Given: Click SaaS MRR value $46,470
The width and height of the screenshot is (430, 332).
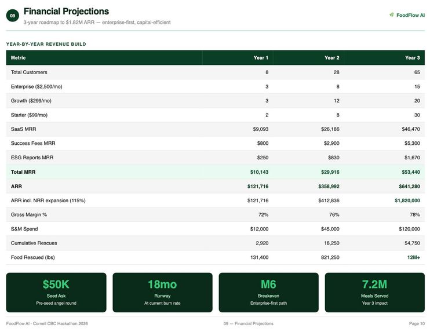Looking at the screenshot, I should pos(411,129).
